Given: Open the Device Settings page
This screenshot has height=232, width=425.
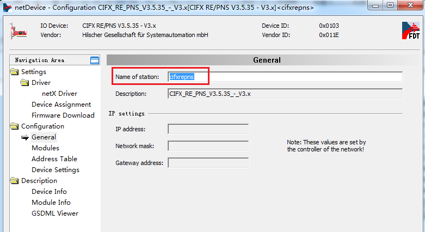Looking at the screenshot, I should [x=56, y=170].
